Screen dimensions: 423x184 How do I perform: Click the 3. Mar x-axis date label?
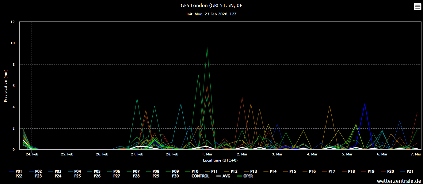[277, 155]
